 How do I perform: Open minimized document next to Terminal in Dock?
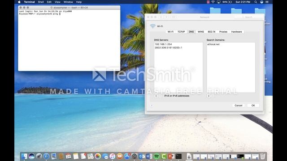click(189, 157)
